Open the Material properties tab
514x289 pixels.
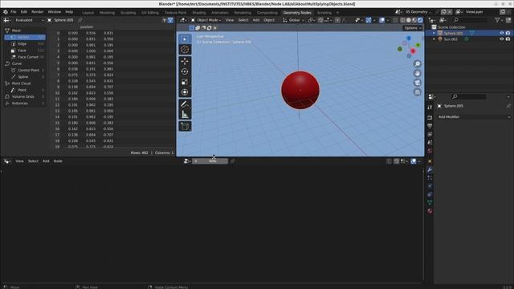[x=430, y=211]
